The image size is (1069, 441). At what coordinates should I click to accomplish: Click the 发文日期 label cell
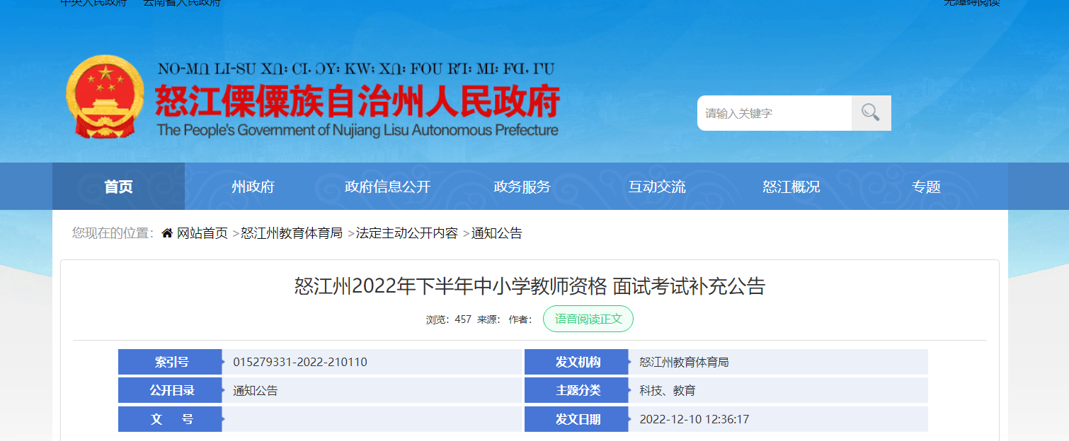coord(577,419)
